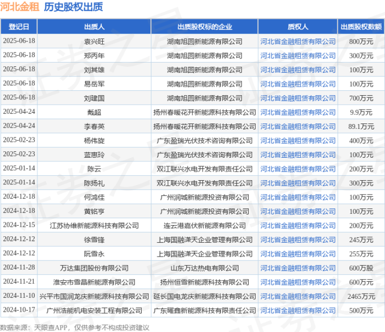Open 河北省金融租赁有限公司 link in 陈扬礼 row
This screenshot has height=332, width=385.
[298, 183]
